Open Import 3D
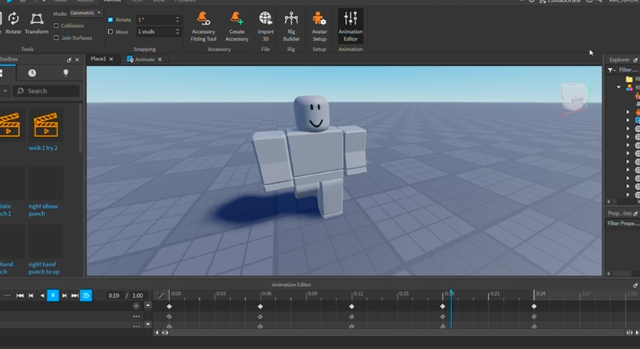640x349 pixels. click(265, 27)
